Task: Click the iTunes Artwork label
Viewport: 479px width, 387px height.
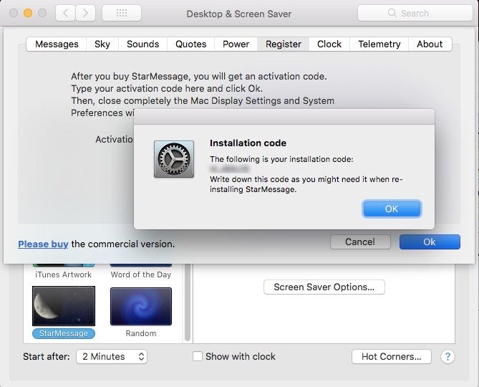Action: [x=63, y=274]
